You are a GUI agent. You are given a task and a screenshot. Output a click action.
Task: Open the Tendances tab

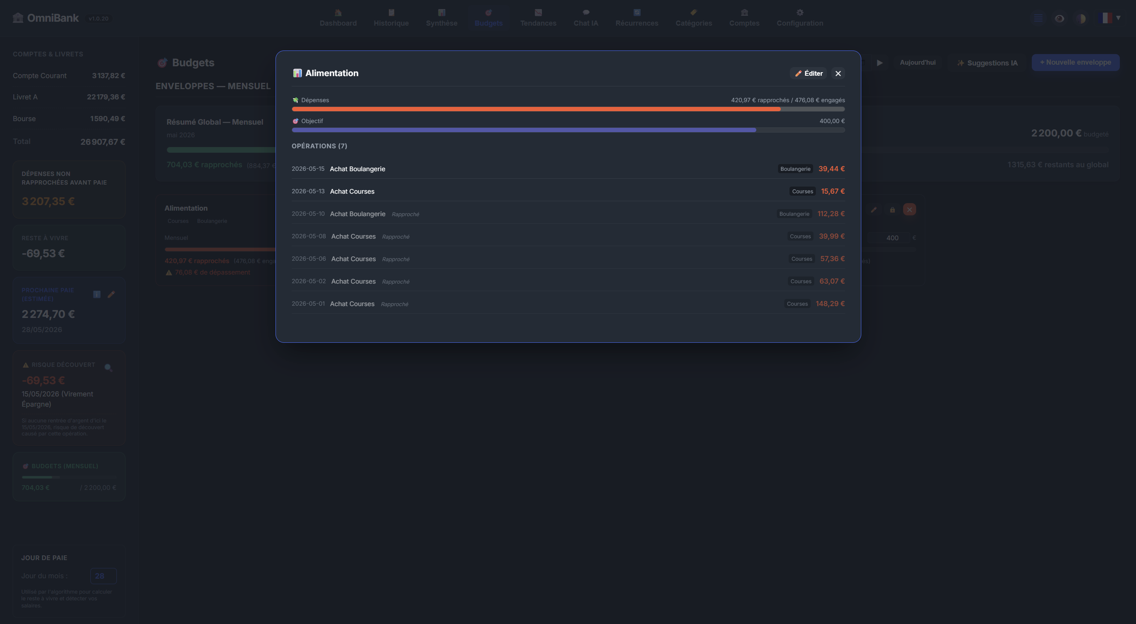coord(538,18)
